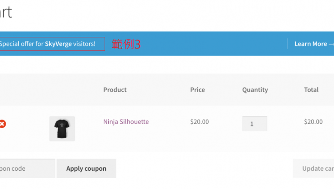Click the Price column header
Image resolution: width=334 pixels, height=189 pixels.
click(197, 90)
